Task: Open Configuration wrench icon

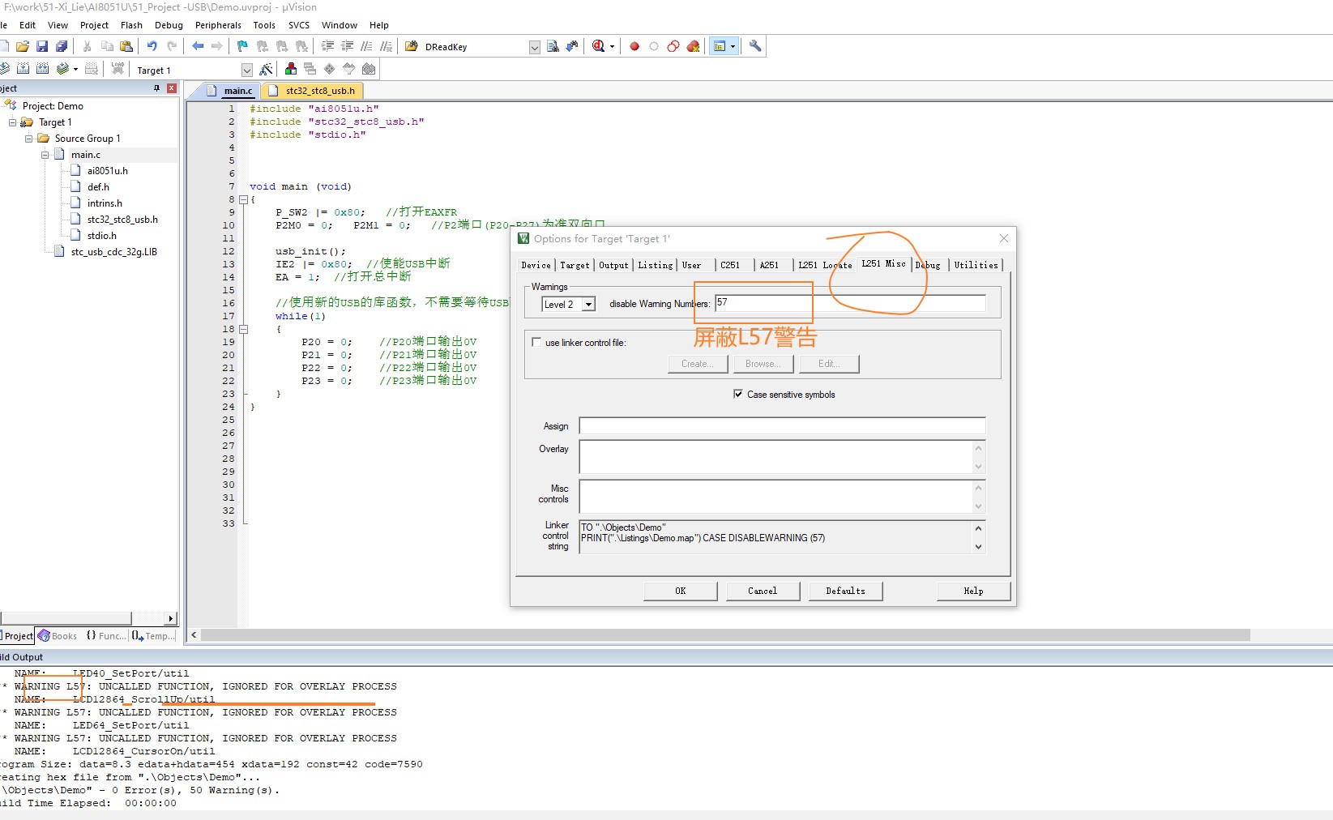Action: click(755, 47)
